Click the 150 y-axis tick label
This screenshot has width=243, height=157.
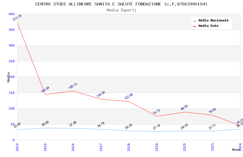11,93
